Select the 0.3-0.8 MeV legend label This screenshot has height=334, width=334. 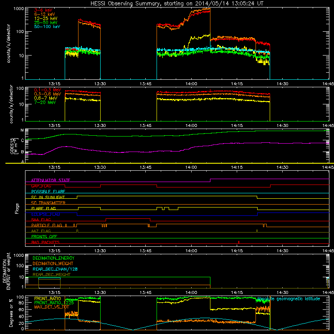(48, 94)
